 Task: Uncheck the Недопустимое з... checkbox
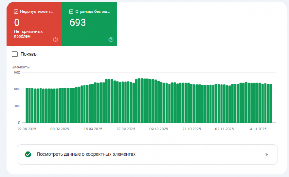[16, 12]
